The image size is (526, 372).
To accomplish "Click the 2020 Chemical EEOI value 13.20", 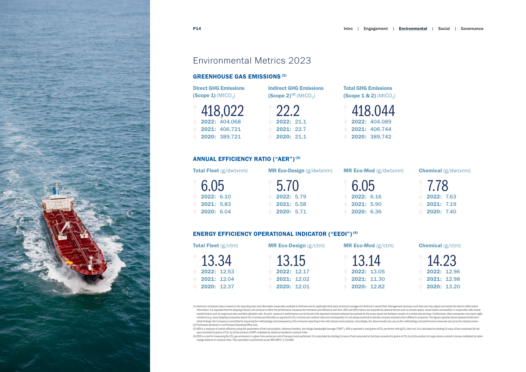I will point(453,287).
